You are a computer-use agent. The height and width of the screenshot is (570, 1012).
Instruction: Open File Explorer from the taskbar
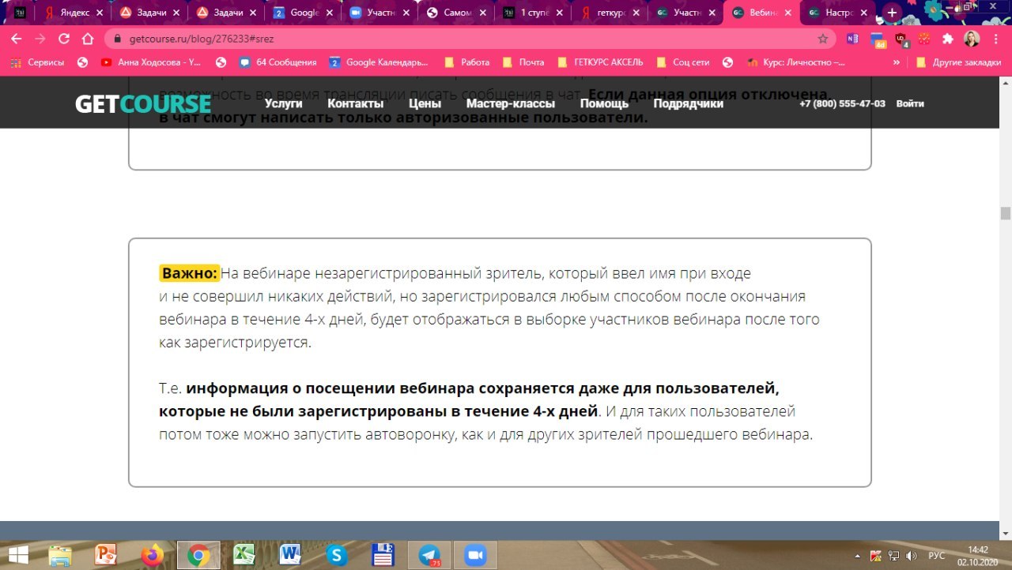click(x=60, y=555)
